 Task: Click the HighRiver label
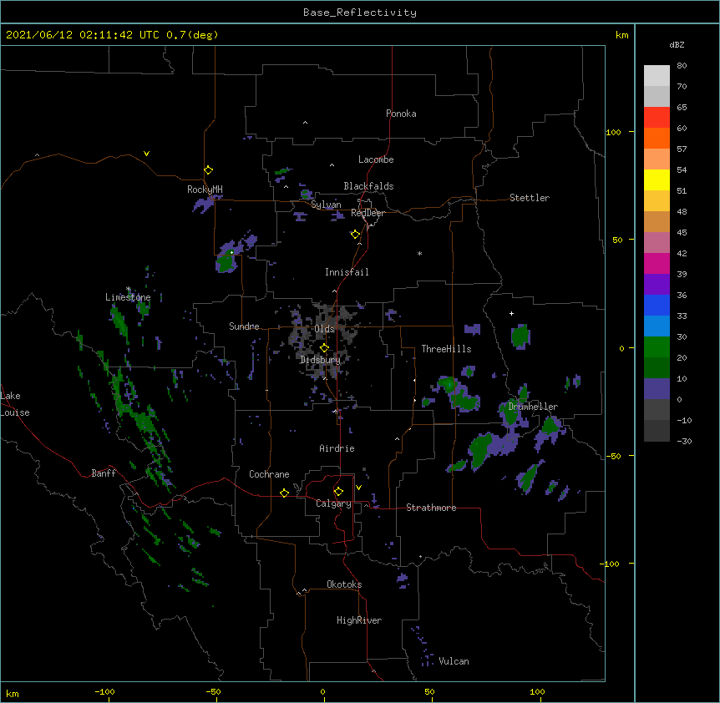point(359,620)
